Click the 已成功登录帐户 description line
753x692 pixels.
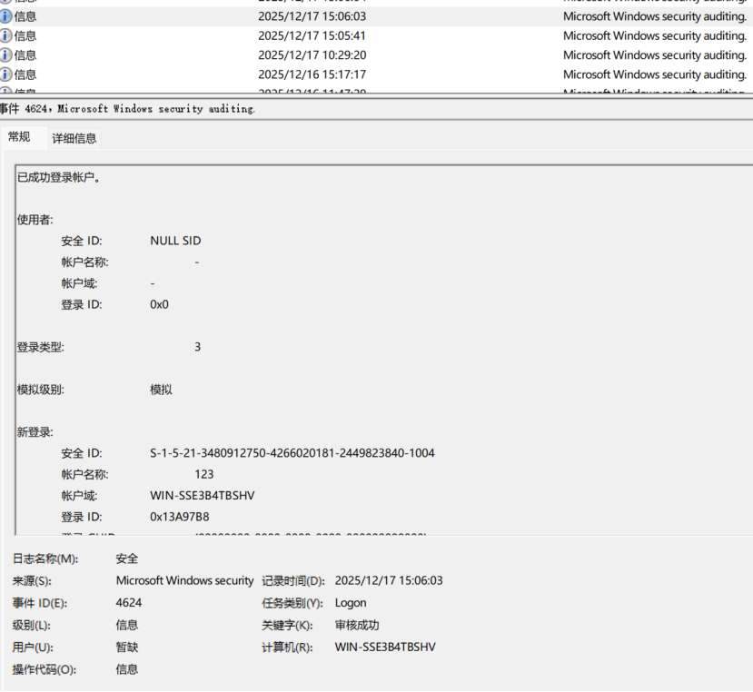click(x=59, y=177)
